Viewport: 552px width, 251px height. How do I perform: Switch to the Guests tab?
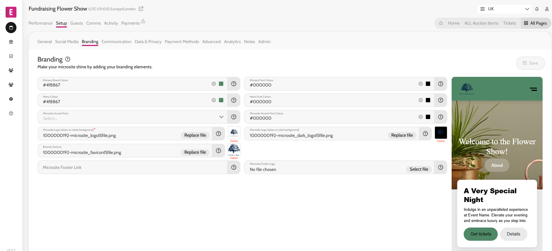coord(77,23)
